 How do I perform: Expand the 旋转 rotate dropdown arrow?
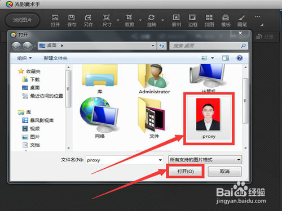pyautogui.click(x=163, y=20)
